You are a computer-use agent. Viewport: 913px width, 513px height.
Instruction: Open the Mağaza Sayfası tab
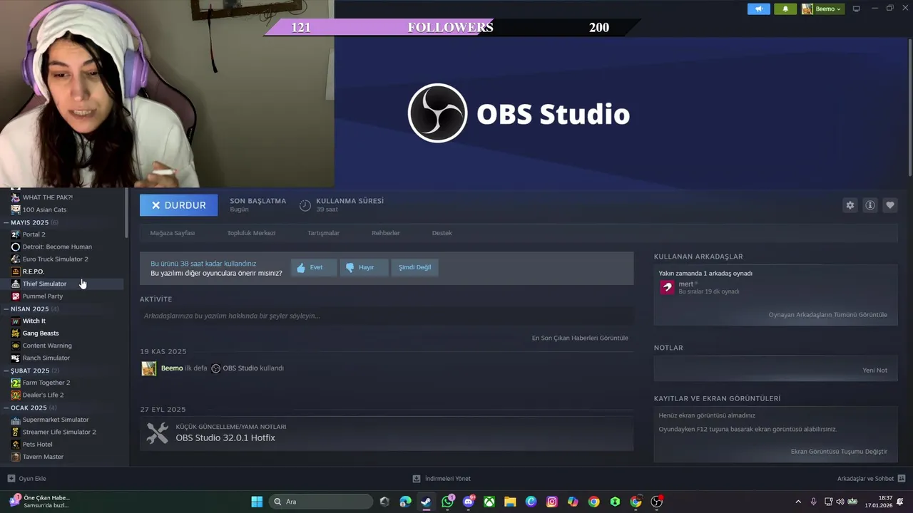[172, 233]
